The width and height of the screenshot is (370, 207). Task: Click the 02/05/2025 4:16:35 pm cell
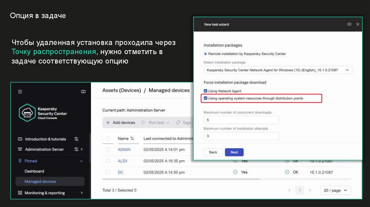[x=164, y=161]
